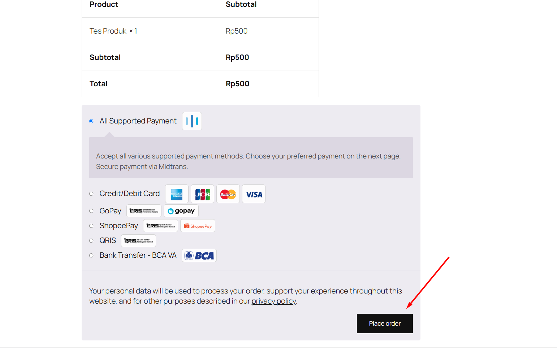The width and height of the screenshot is (557, 348).
Task: Click the MasterCard logo icon
Action: tap(228, 194)
